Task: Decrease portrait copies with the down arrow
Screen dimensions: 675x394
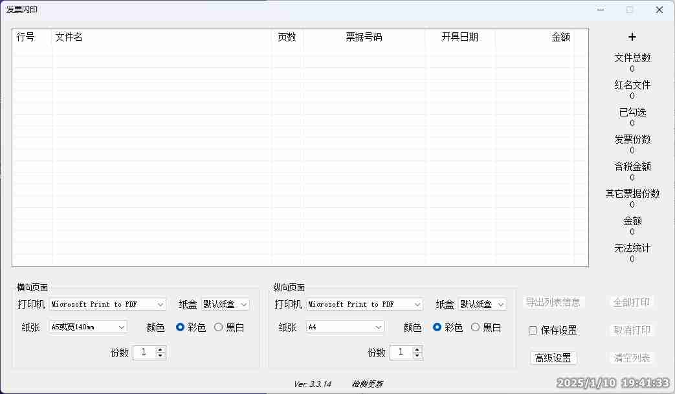Action: click(x=417, y=356)
